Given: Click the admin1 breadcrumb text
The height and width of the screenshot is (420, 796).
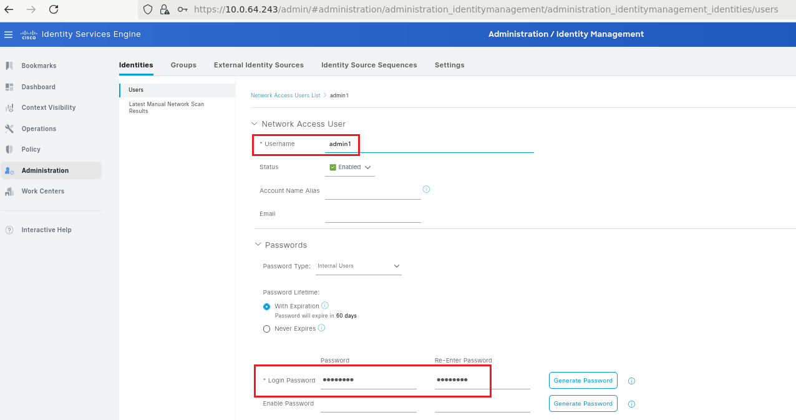Looking at the screenshot, I should click(339, 95).
